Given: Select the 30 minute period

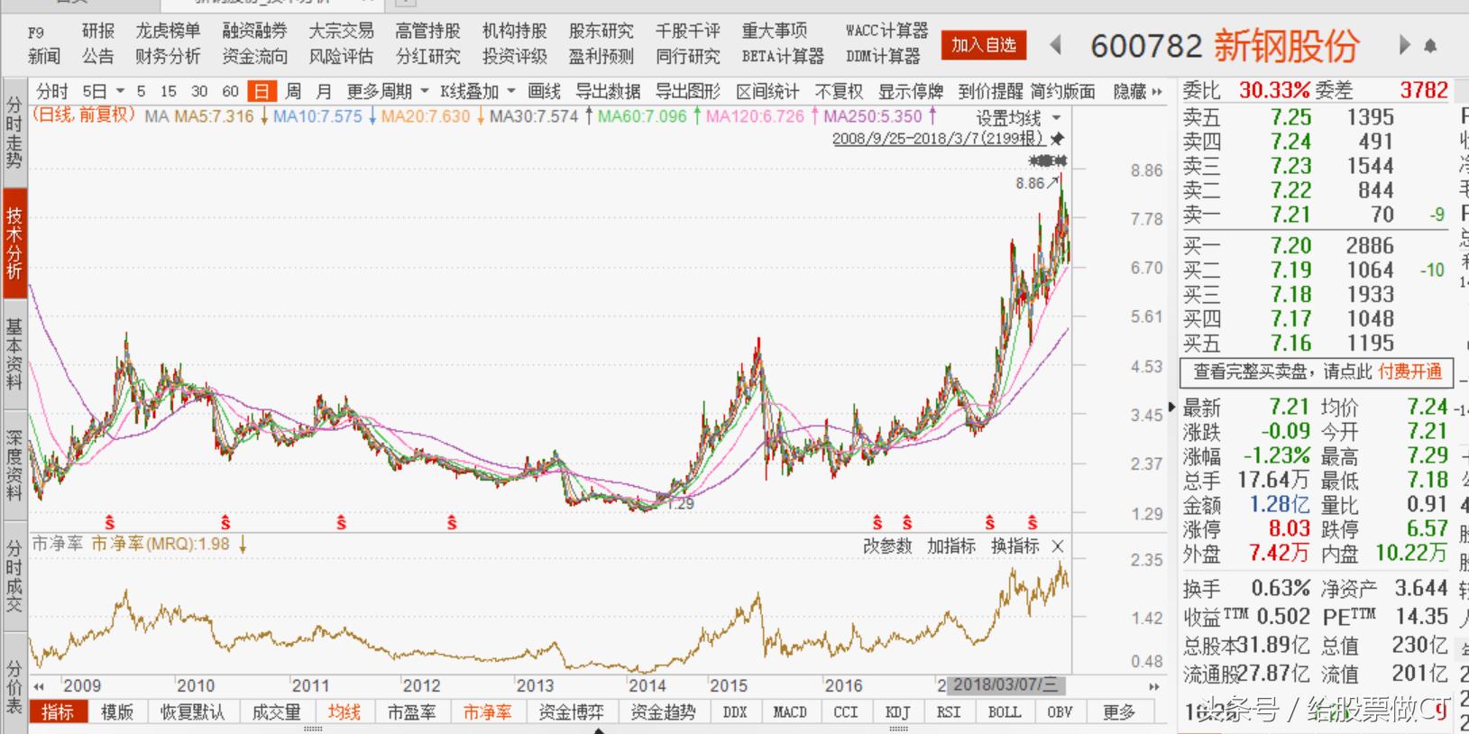Looking at the screenshot, I should [199, 92].
